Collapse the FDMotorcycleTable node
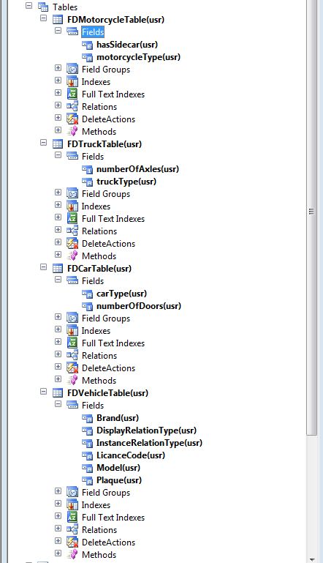This screenshot has width=323, height=563. [x=43, y=18]
